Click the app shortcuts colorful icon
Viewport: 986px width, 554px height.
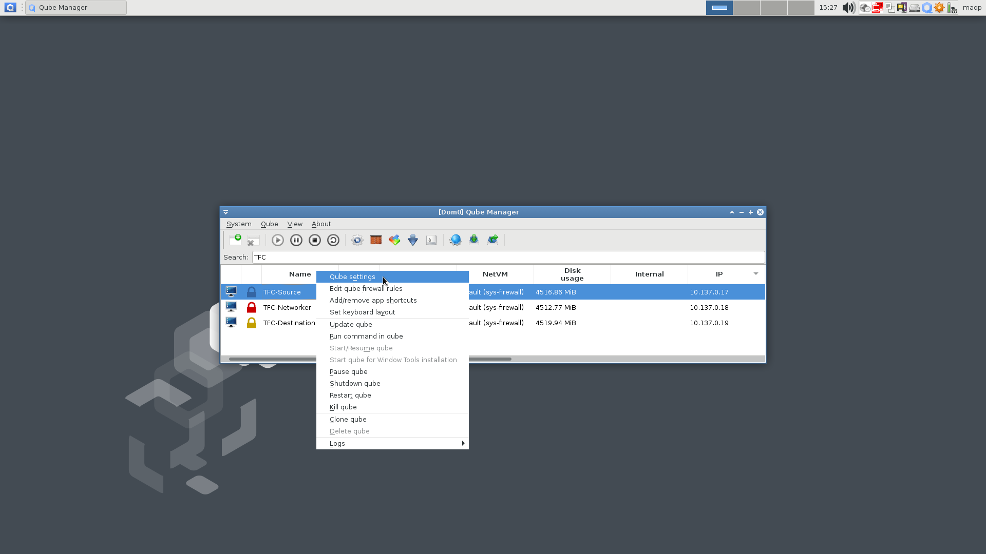coord(394,240)
